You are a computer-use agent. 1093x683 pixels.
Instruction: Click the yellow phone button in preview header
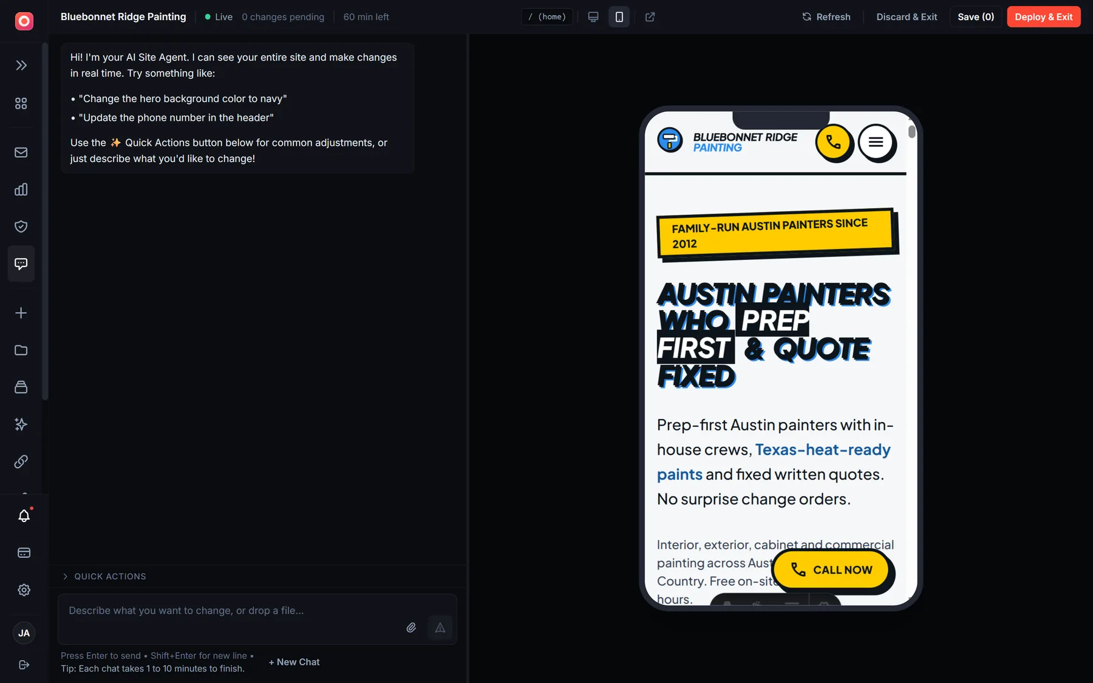point(833,143)
